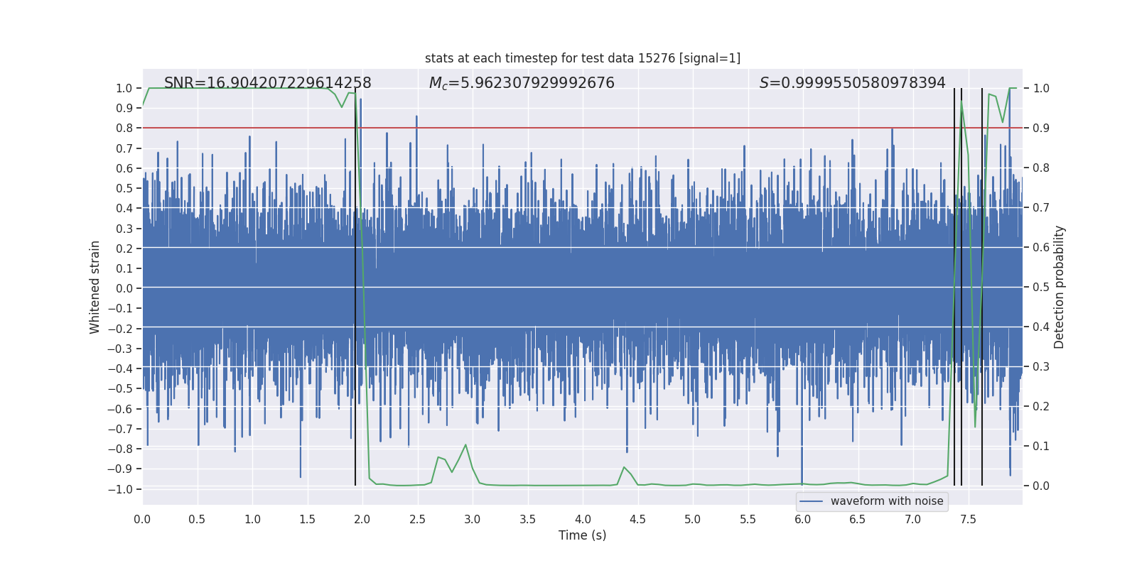Click the left y-axis tick label 0.8
Viewport: 1137px width, 568px height.
point(124,129)
